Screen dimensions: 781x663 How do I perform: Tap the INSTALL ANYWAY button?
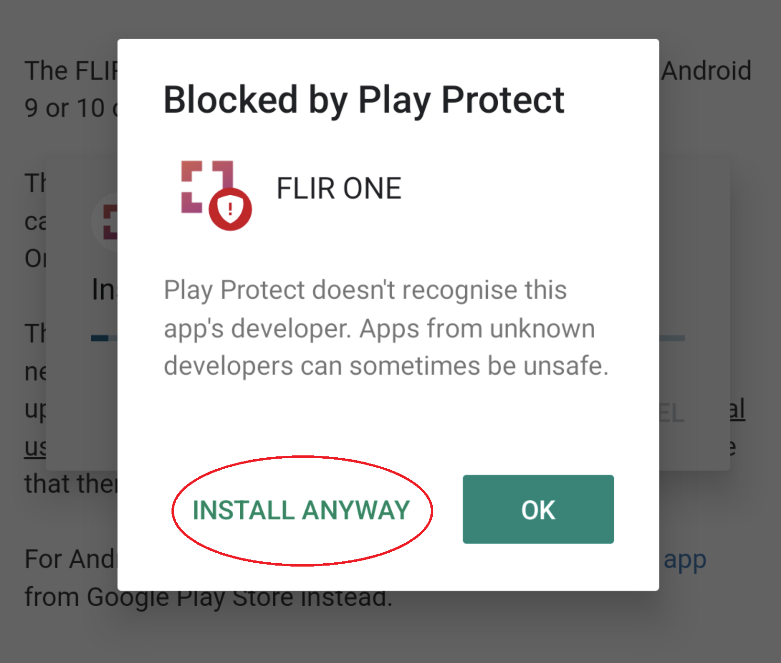(x=301, y=510)
